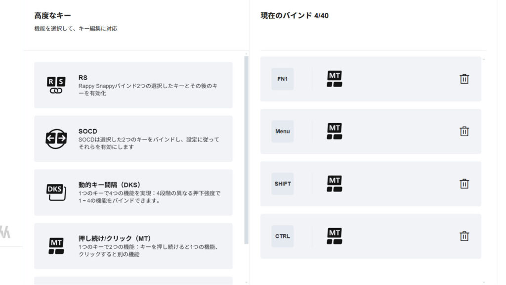Delete the FN1 bind with trash icon
Image resolution: width=506 pixels, height=285 pixels.
pos(464,79)
